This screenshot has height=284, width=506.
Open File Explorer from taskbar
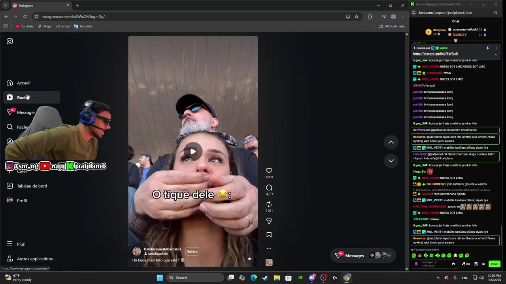(x=277, y=278)
